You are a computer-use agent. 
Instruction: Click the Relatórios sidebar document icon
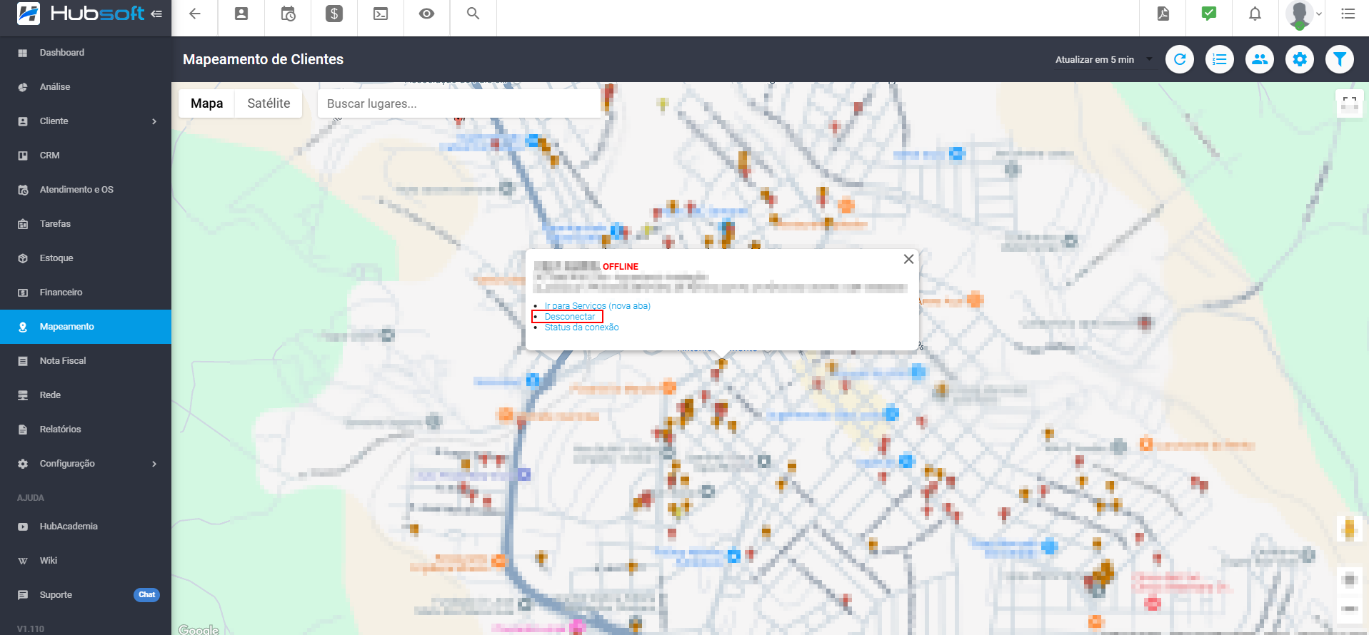23,430
